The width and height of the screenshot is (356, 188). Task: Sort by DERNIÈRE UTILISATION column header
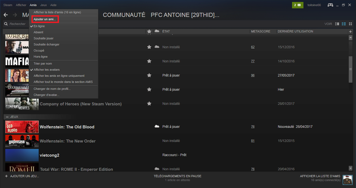295,31
